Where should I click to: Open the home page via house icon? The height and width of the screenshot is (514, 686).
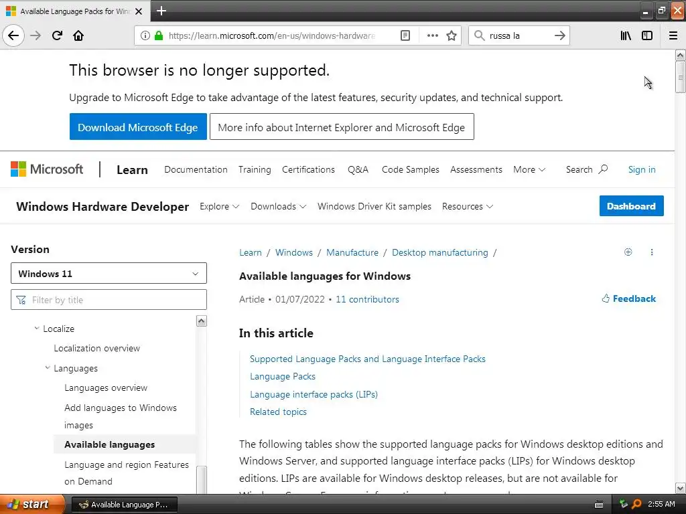pos(78,35)
